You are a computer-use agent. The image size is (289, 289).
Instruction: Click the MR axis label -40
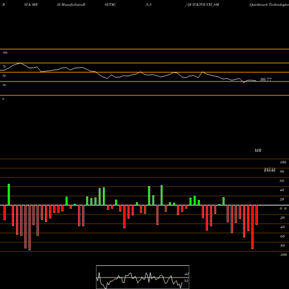click(282, 227)
